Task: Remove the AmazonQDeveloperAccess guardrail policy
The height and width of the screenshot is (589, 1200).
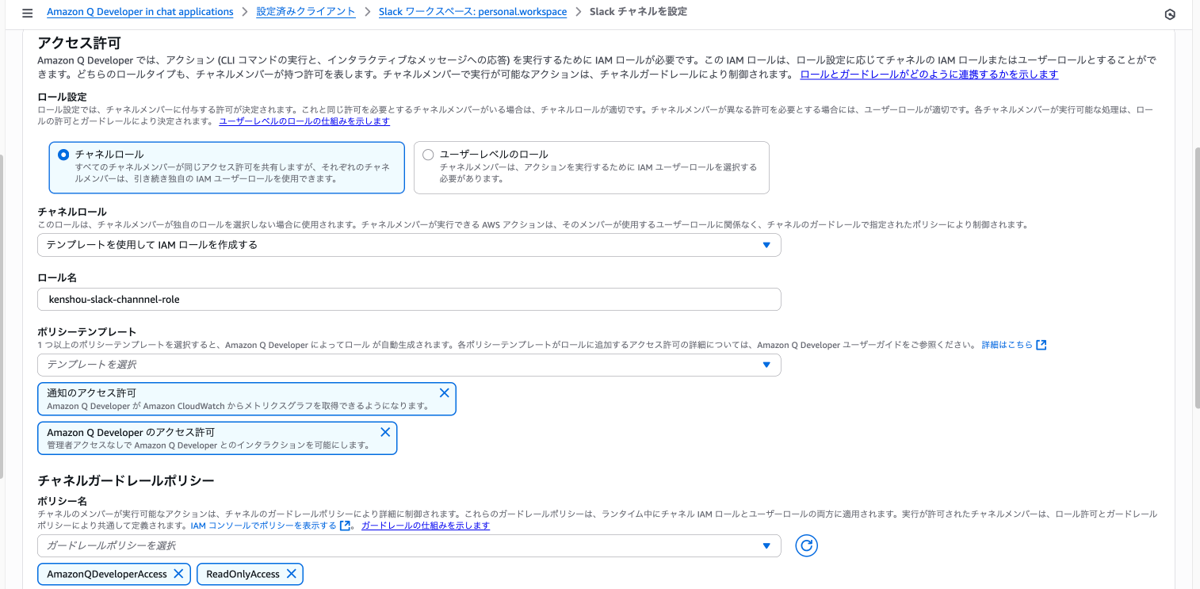Action: [178, 574]
